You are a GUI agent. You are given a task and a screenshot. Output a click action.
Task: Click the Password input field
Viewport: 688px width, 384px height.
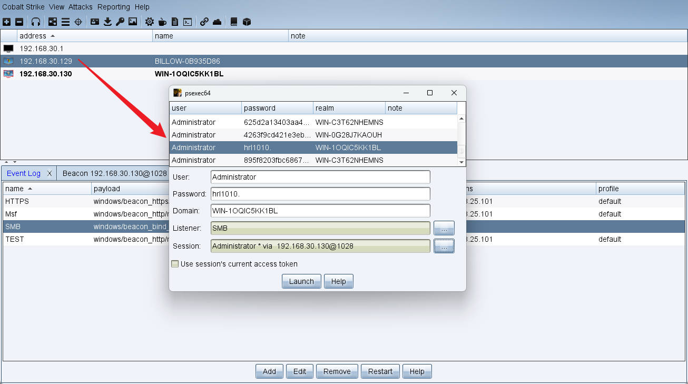coord(320,194)
